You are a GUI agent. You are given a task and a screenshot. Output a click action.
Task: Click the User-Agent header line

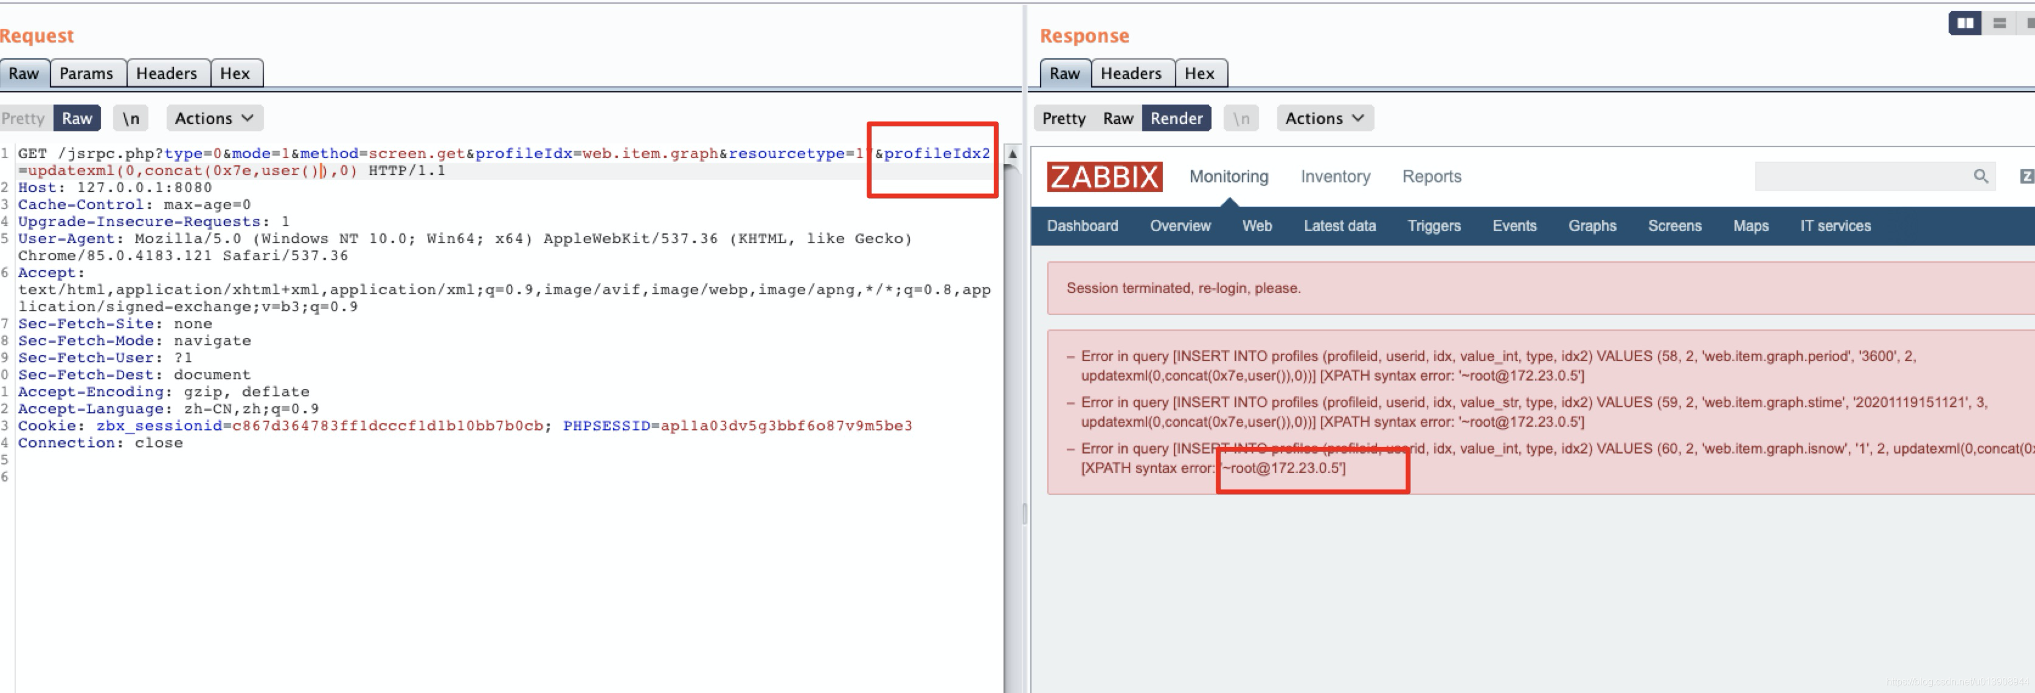click(x=465, y=247)
